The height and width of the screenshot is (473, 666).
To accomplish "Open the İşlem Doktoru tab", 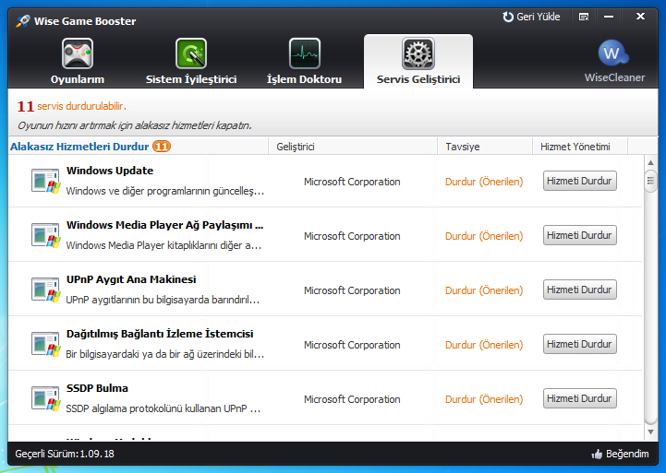I will pyautogui.click(x=304, y=62).
